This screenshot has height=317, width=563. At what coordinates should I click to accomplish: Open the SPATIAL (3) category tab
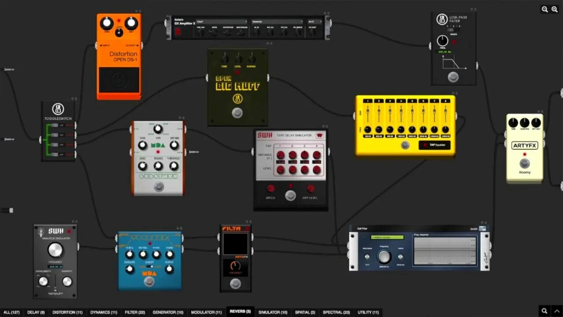305,312
